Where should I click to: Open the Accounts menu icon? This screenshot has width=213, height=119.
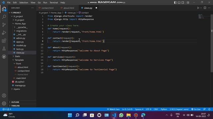[4, 96]
